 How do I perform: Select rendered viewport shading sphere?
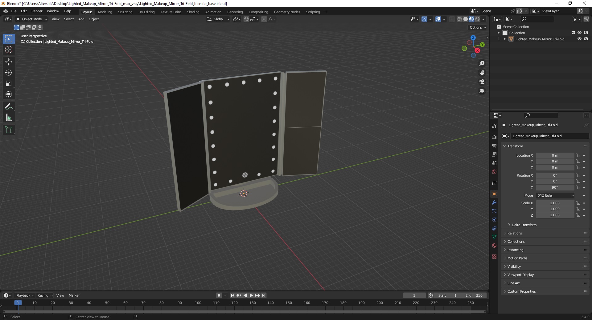click(477, 19)
